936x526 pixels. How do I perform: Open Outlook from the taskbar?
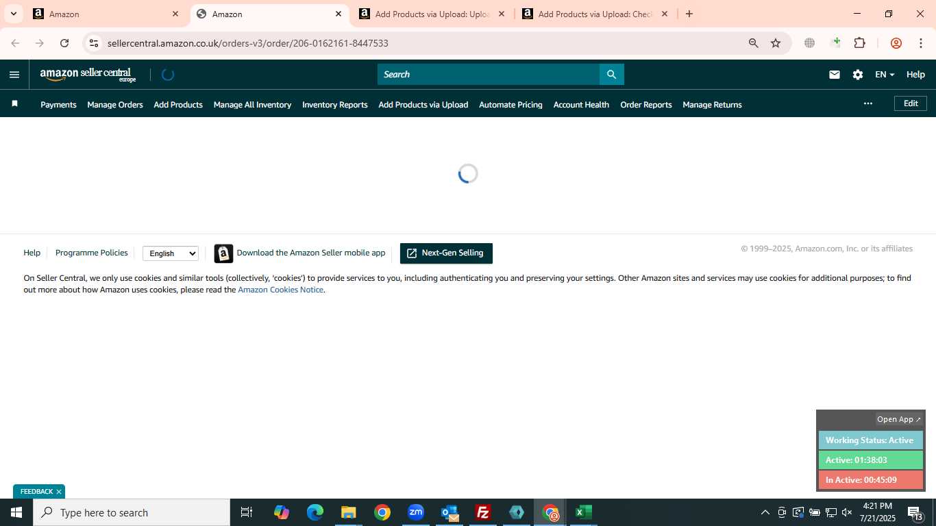tap(449, 512)
